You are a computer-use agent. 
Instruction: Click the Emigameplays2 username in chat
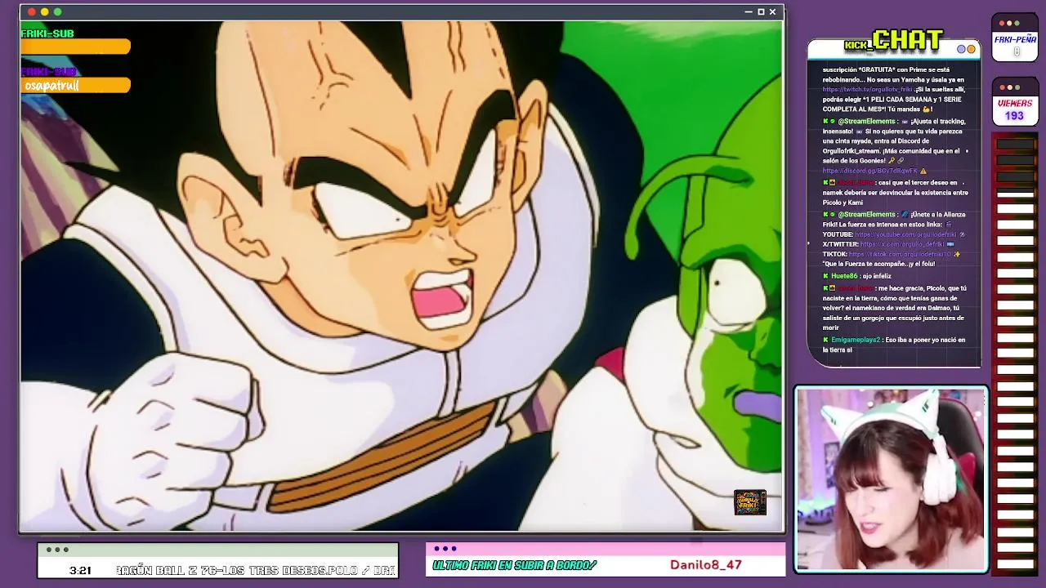tap(856, 340)
